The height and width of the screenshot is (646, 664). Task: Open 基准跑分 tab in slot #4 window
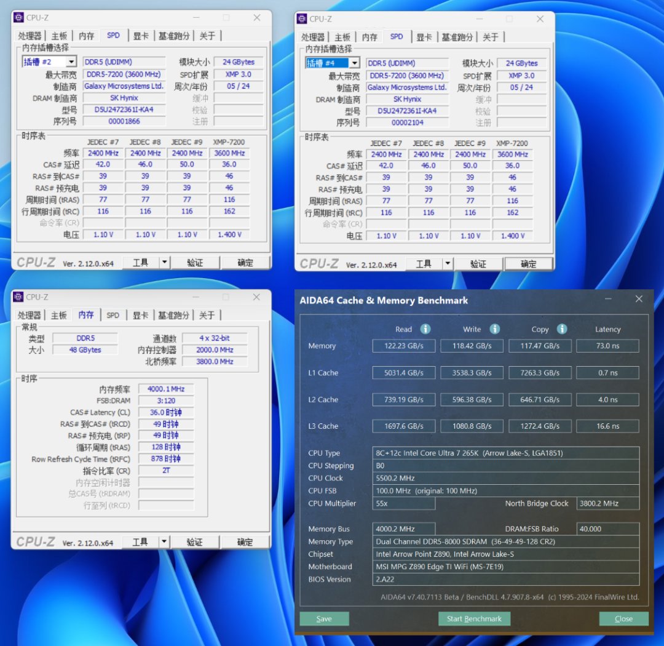click(x=457, y=37)
